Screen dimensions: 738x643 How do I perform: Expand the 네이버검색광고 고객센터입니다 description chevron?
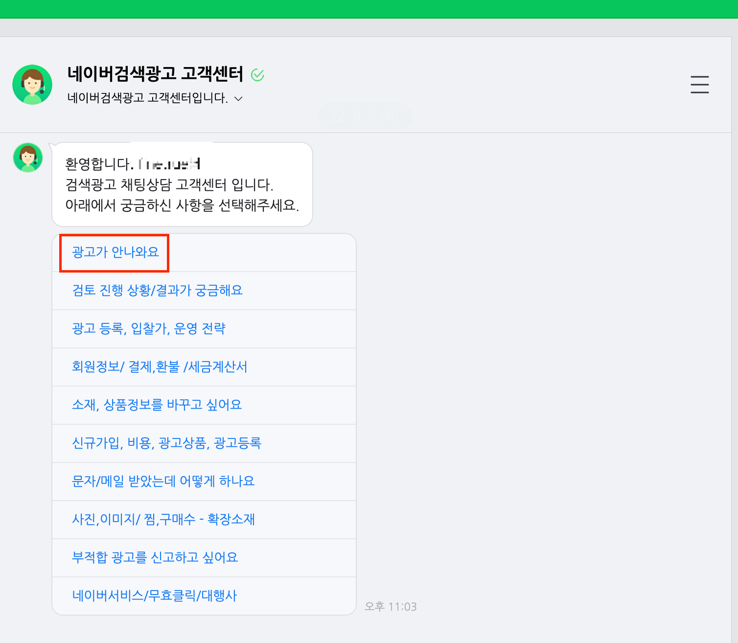coord(238,98)
